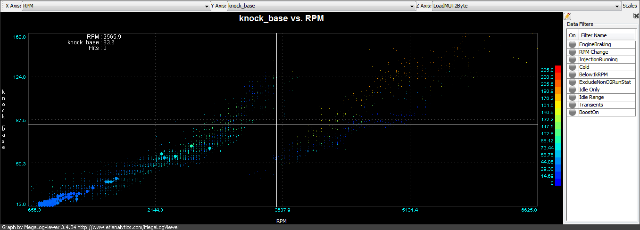This screenshot has height=230, width=640.
Task: Click the efianalytics.com MegaLogViewer link text
Action: click(128, 227)
